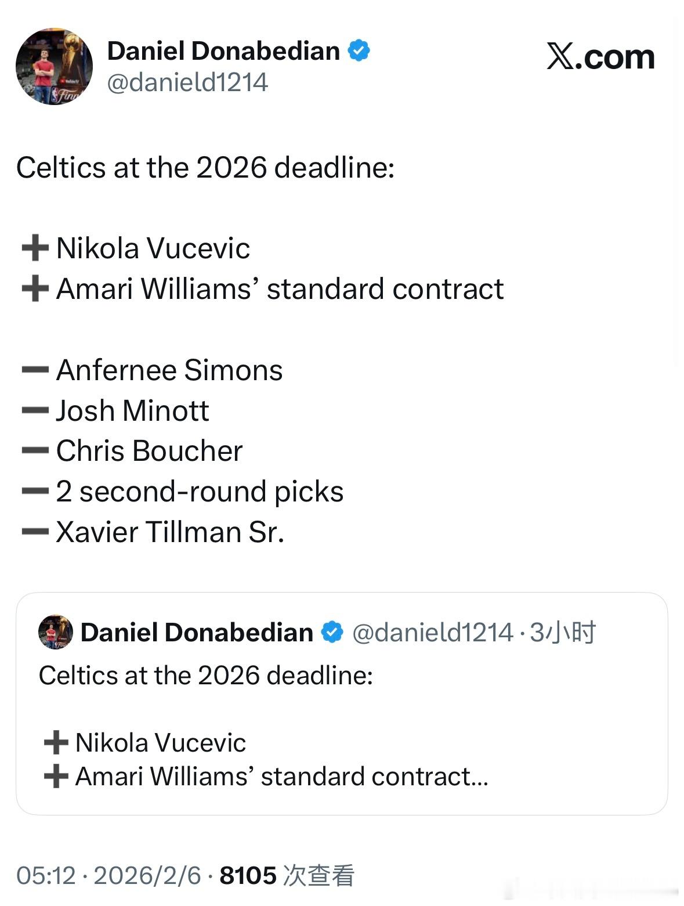Click the verified badge inside the quoted tweet
Screen dimensions: 684x906
coord(332,632)
